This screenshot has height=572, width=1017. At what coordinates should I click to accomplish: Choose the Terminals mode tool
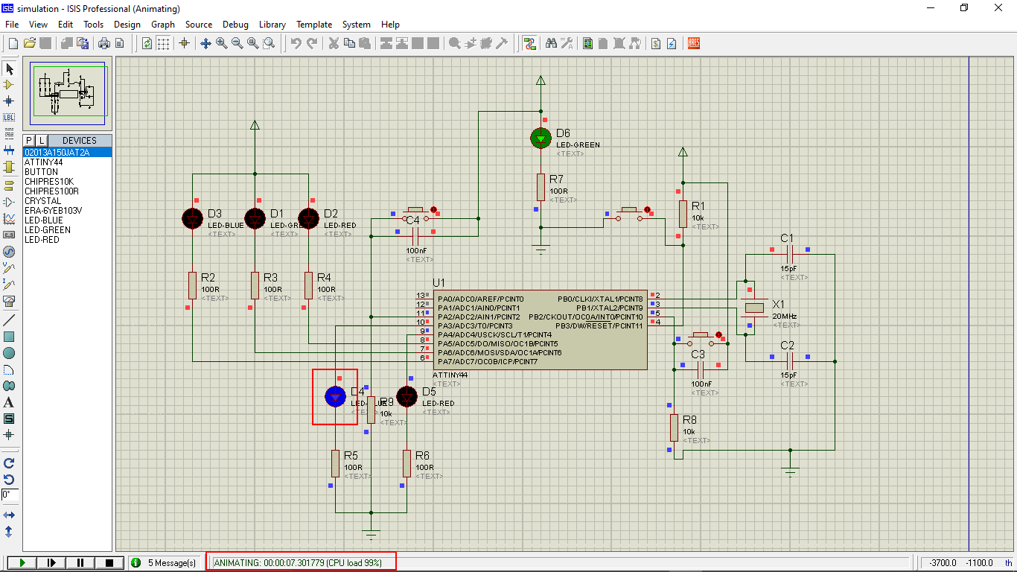click(x=9, y=185)
